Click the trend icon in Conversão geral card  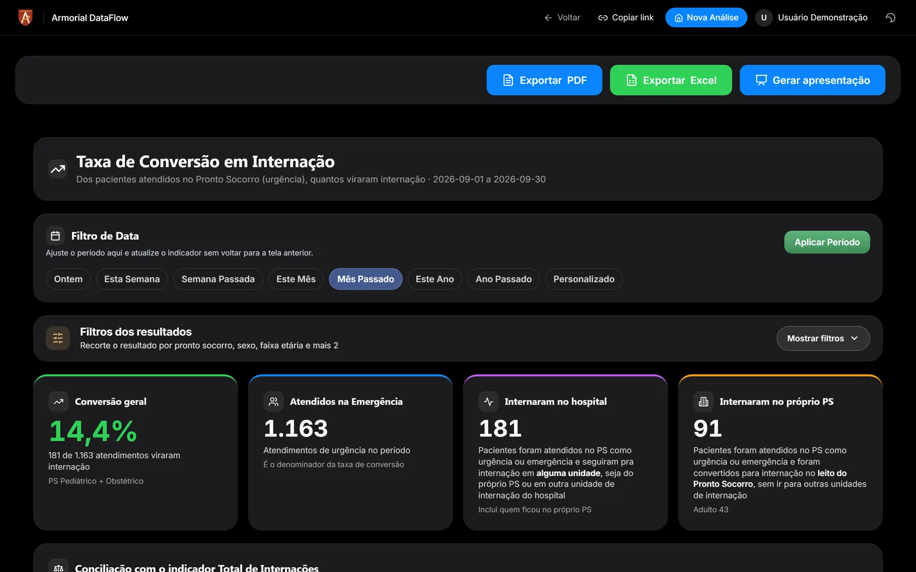(x=58, y=402)
